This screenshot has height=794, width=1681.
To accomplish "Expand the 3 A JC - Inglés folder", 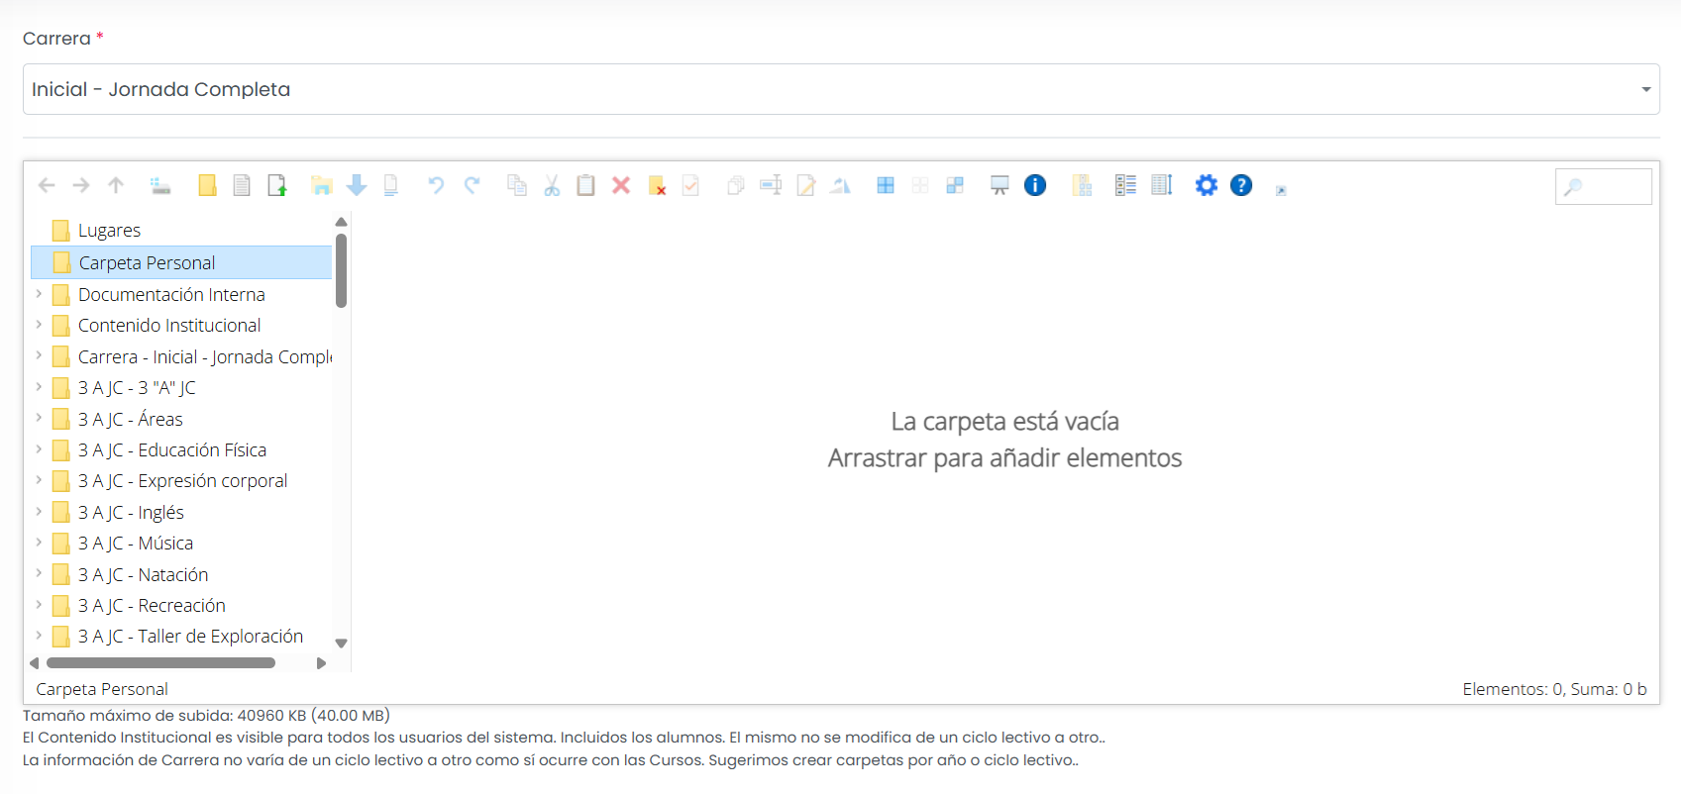I will click(39, 512).
